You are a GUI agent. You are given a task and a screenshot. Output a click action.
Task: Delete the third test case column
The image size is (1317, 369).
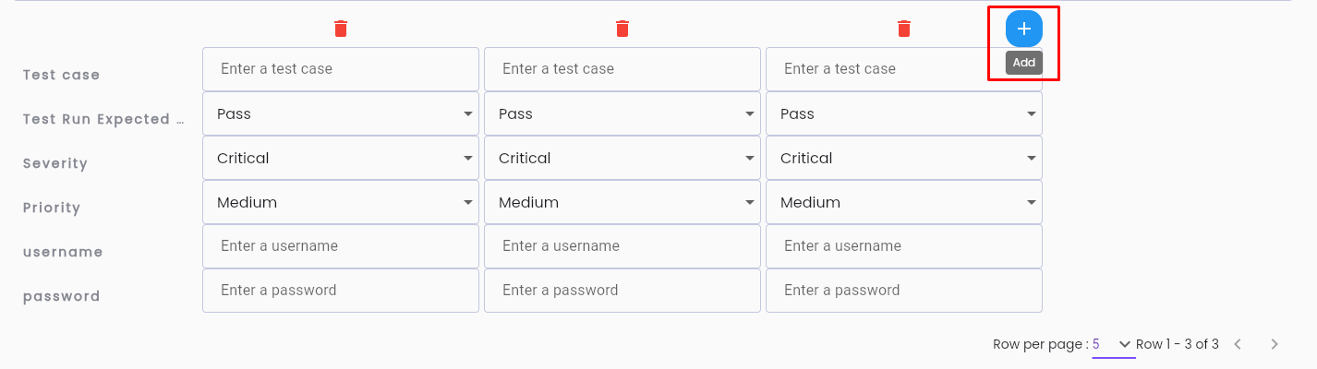coord(904,29)
